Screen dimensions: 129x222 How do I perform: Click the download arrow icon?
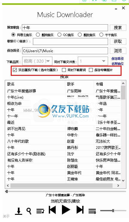[x=19, y=211]
